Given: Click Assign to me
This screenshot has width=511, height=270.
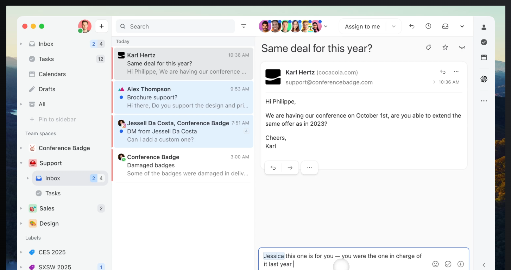Looking at the screenshot, I should pos(362,26).
